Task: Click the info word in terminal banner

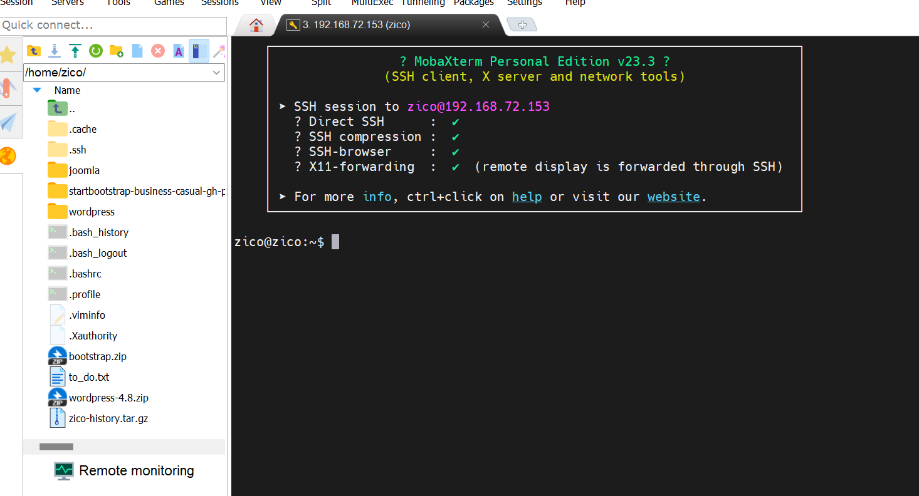Action: [x=377, y=197]
